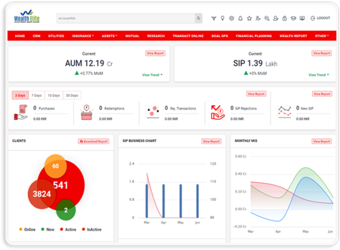The width and height of the screenshot is (340, 250).
Task: Select the 7 Days period option
Action: (x=37, y=95)
